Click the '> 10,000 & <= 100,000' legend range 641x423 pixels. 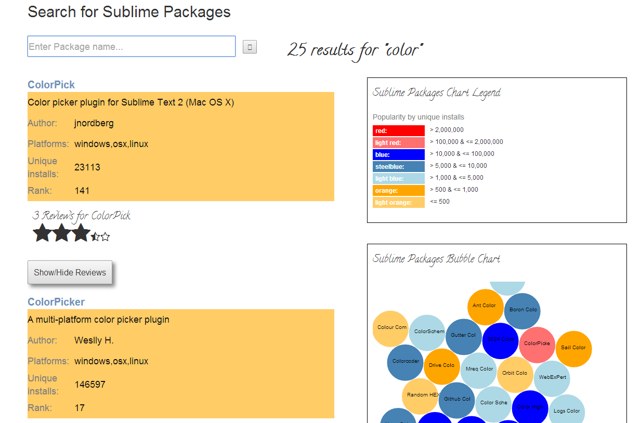[462, 154]
